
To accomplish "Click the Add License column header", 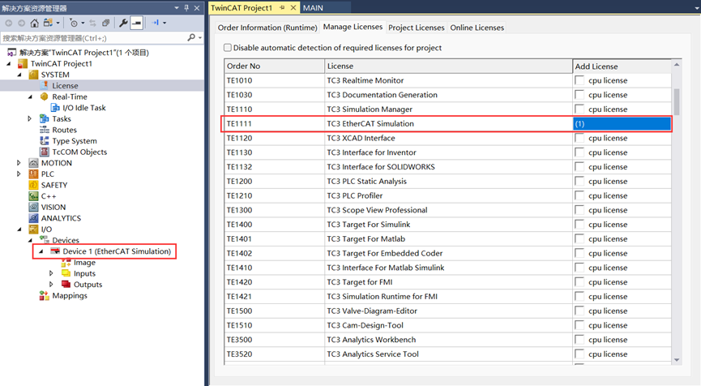I will pyautogui.click(x=622, y=66).
